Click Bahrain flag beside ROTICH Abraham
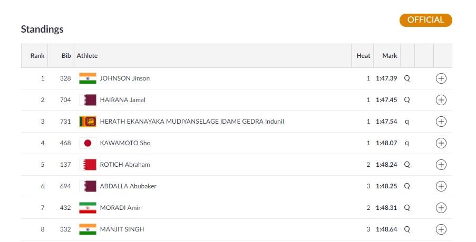Screen dimensions: 476x242 click(x=88, y=165)
